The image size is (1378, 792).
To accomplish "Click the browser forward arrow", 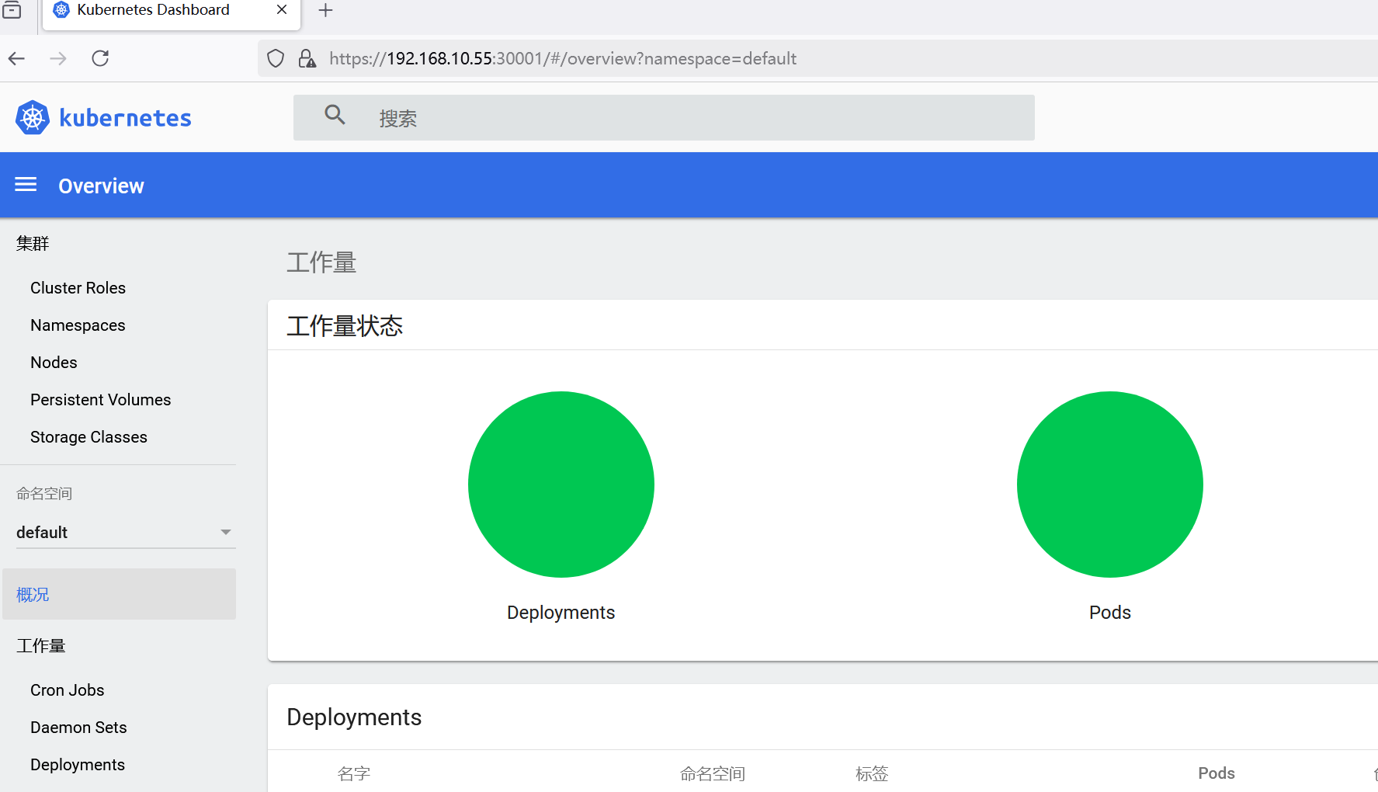I will (58, 58).
